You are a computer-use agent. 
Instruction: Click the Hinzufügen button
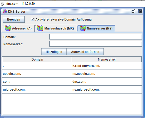coord(54,52)
